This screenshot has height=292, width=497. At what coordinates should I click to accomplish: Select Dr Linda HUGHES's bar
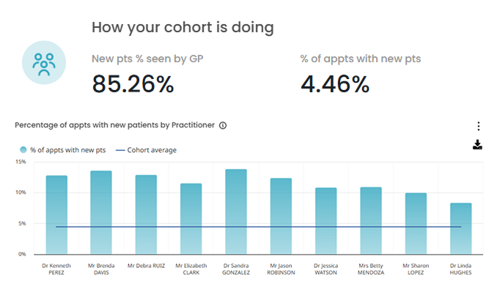point(461,228)
